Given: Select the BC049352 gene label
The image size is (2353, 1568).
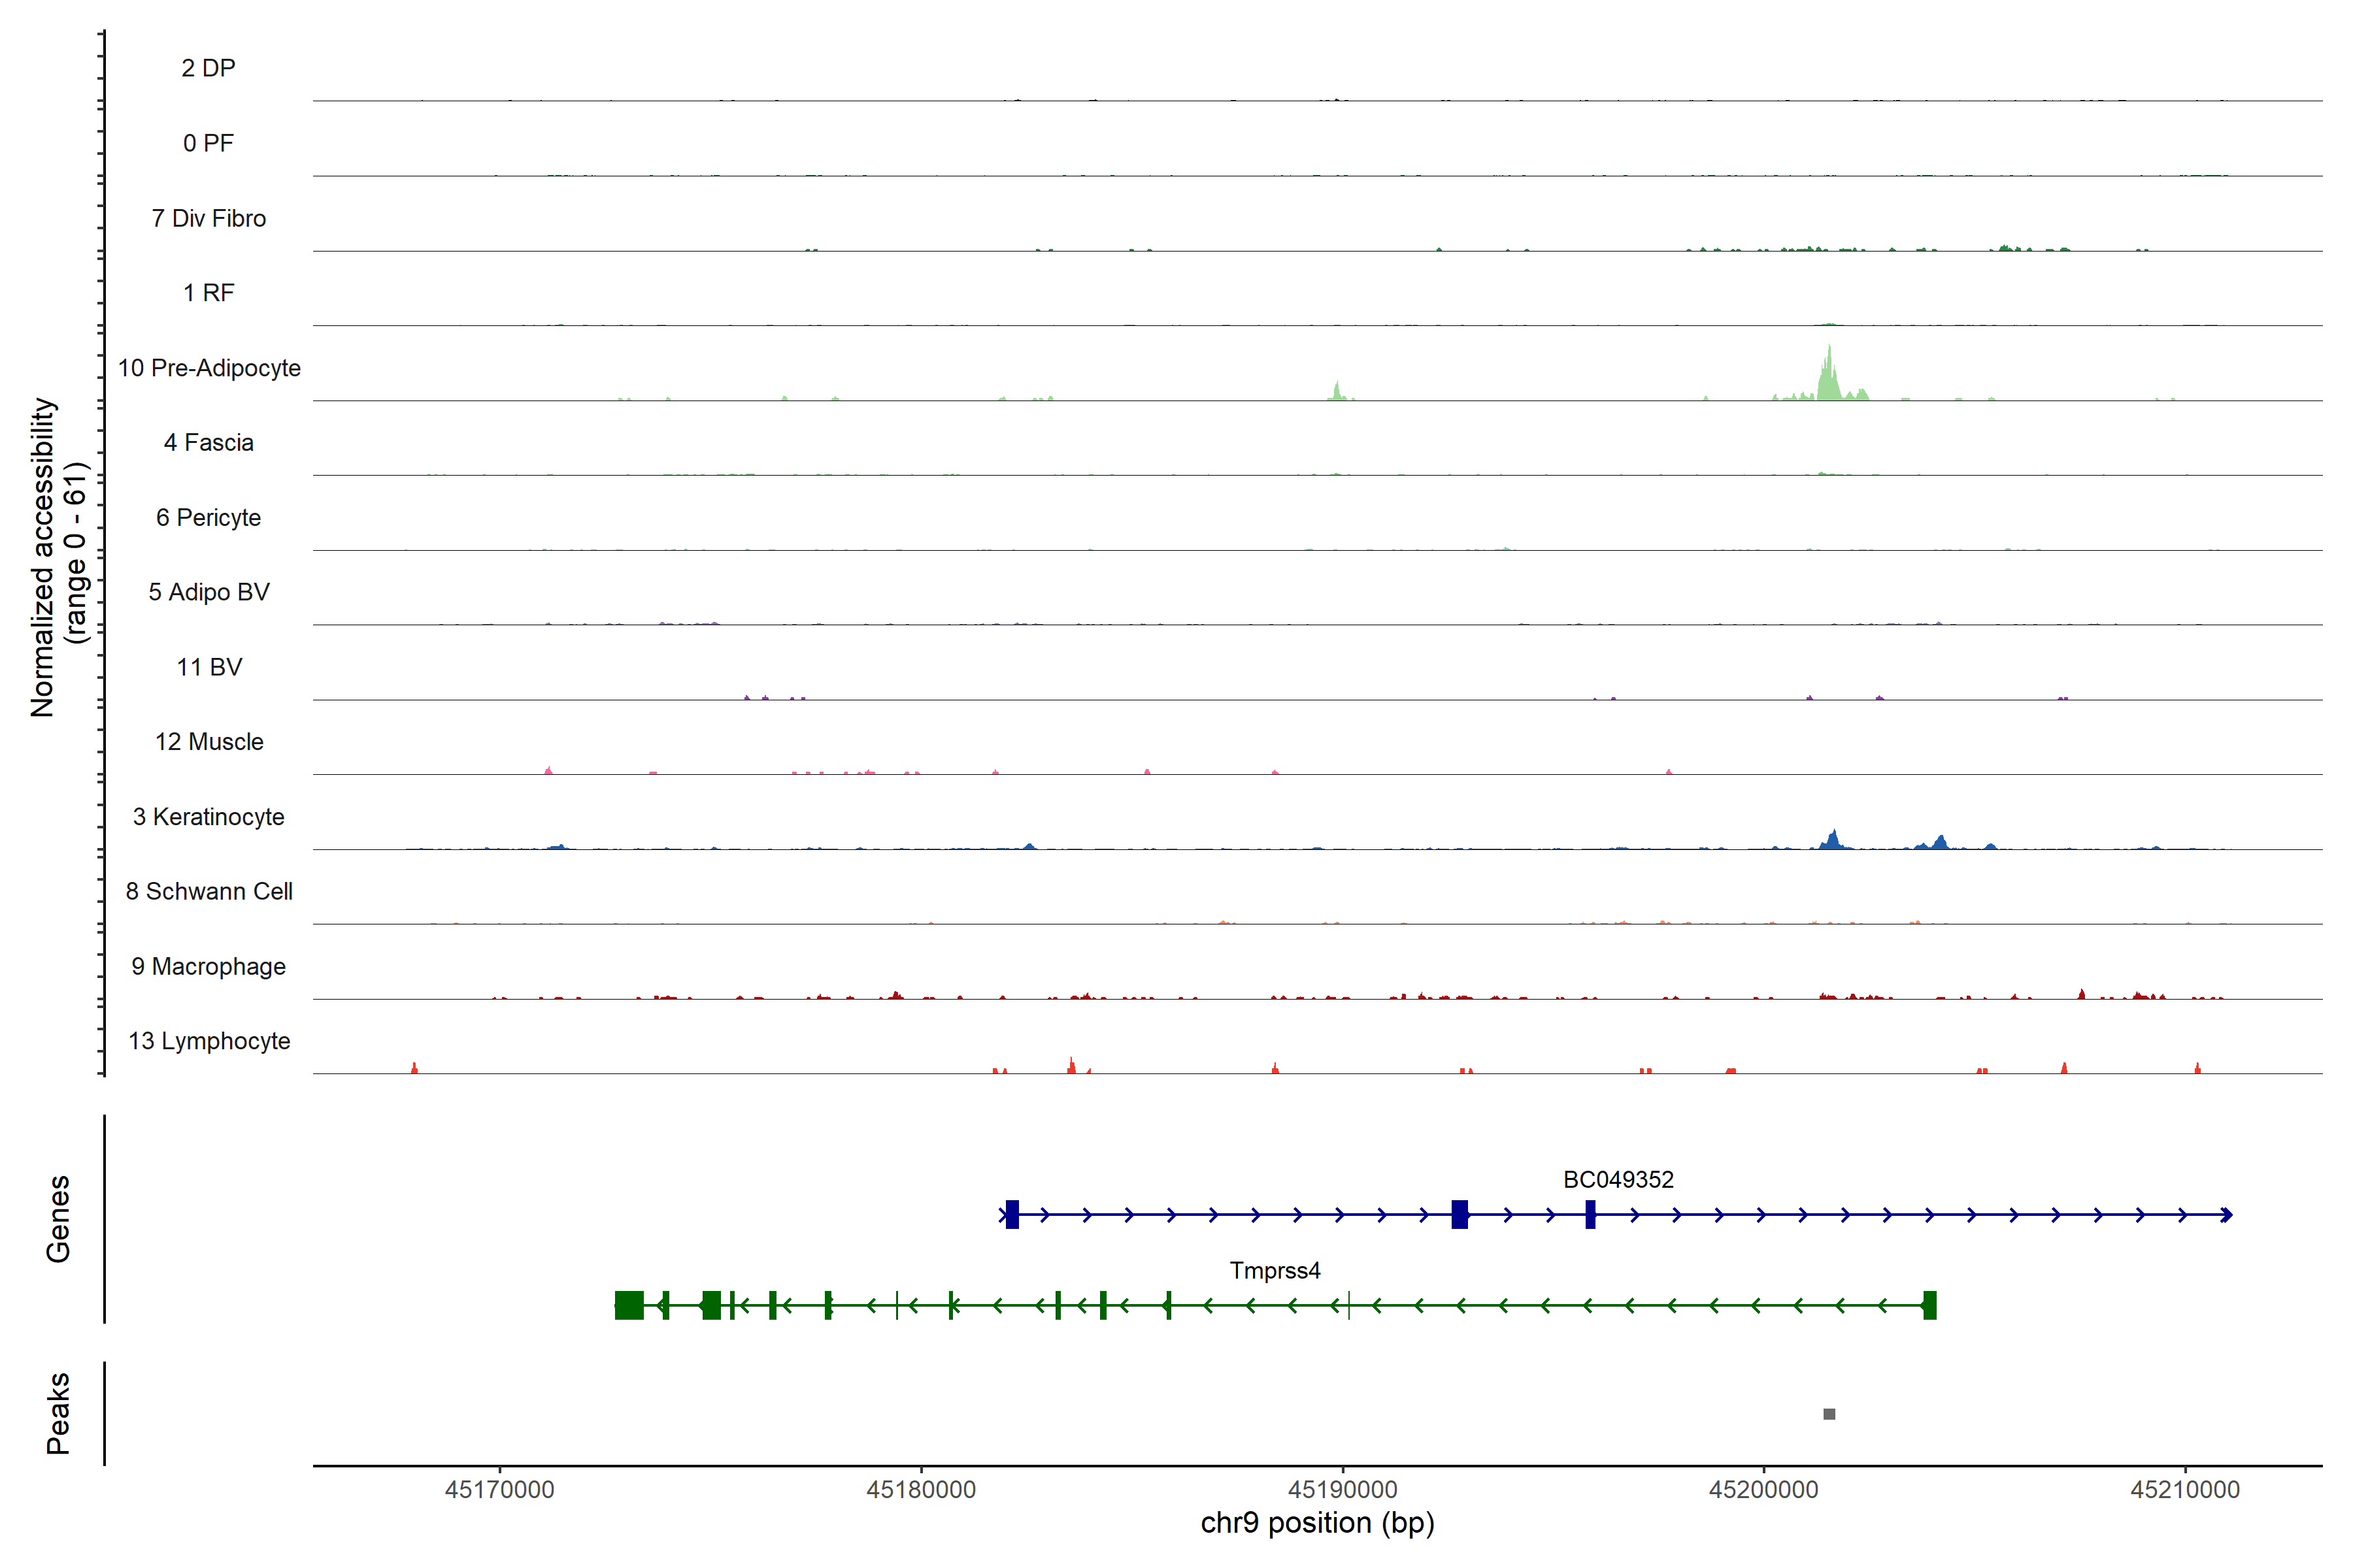Looking at the screenshot, I should click(x=1618, y=1180).
